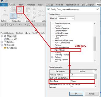Switch to the Manage ribbon tab
This screenshot has width=101, height=97.
(49, 5)
